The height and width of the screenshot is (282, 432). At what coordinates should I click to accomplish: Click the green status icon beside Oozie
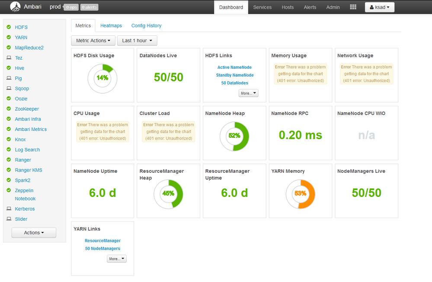click(9, 98)
